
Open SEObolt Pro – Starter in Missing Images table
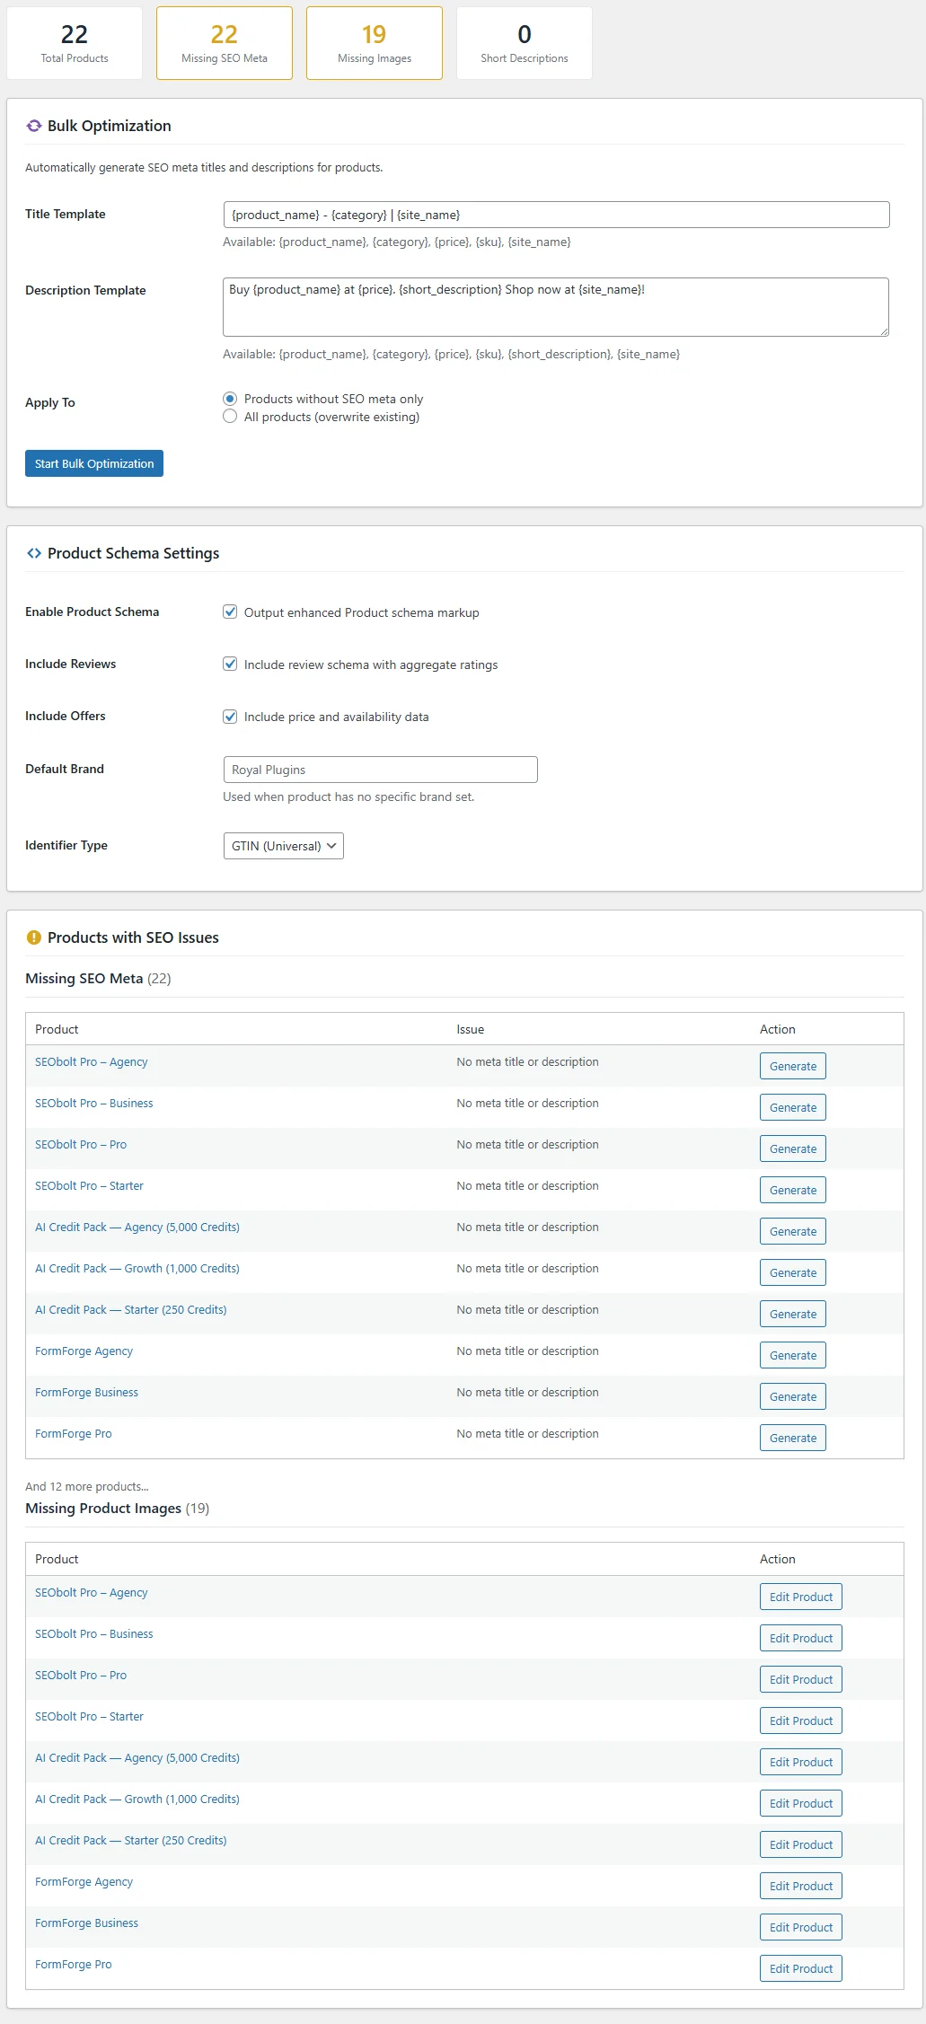point(89,1716)
